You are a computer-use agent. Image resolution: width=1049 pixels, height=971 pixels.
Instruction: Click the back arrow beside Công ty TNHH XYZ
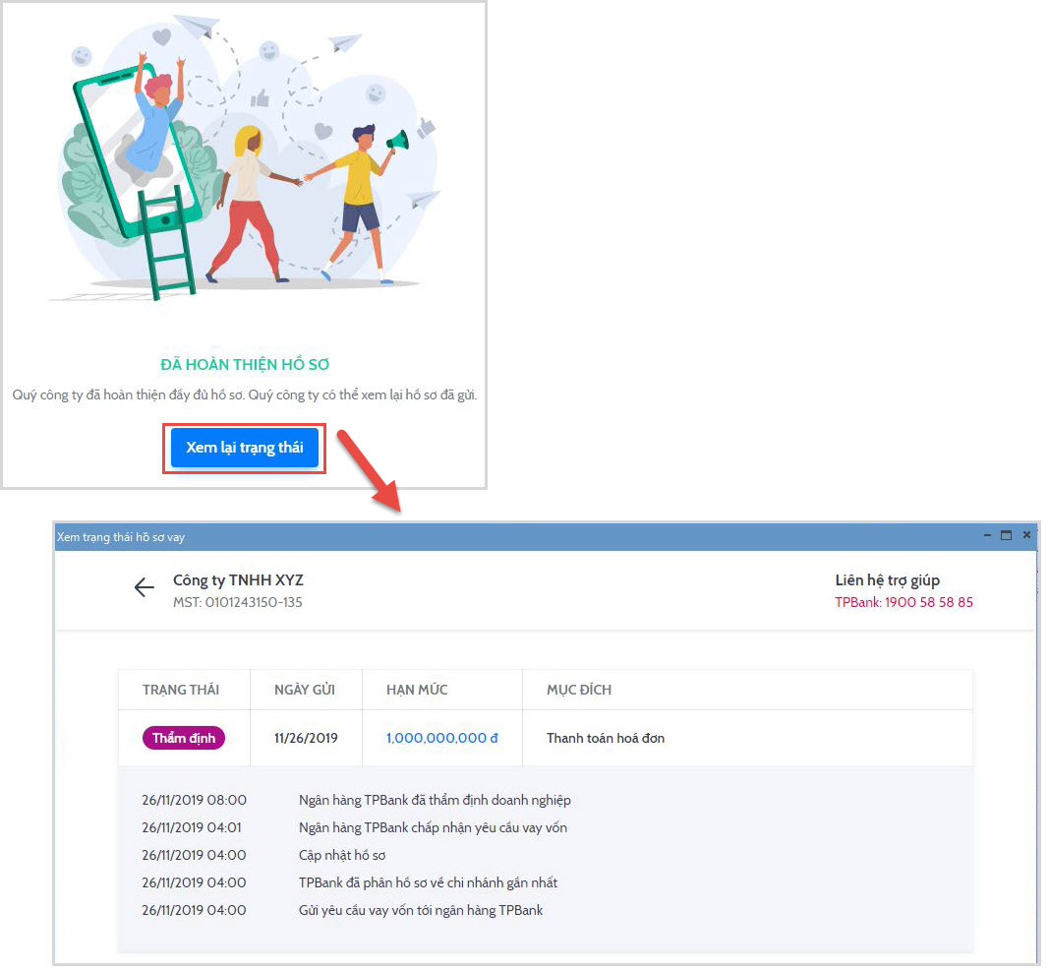(145, 588)
